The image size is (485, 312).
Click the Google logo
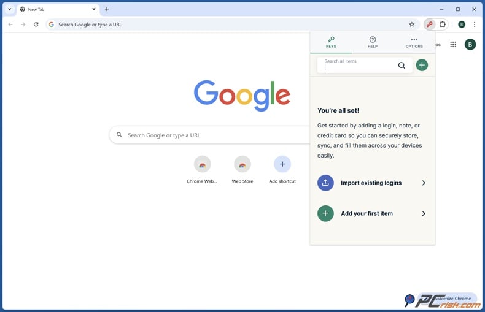click(x=242, y=96)
